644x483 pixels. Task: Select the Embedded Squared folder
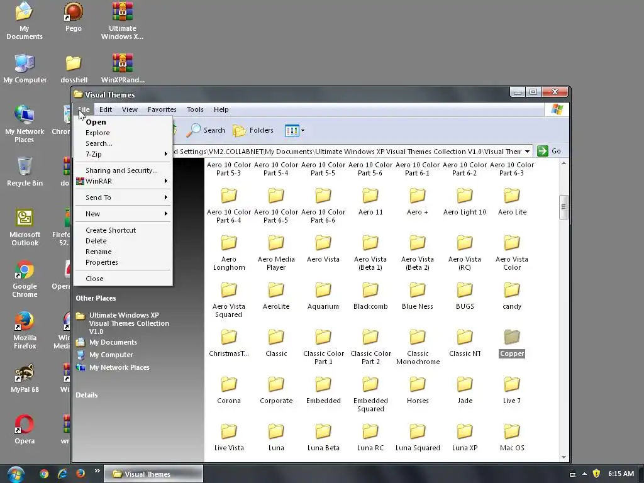[x=370, y=394]
